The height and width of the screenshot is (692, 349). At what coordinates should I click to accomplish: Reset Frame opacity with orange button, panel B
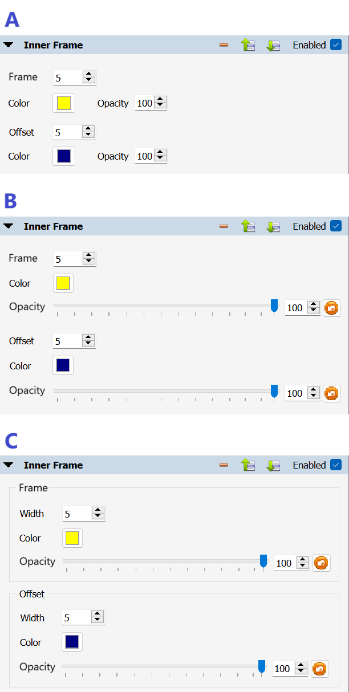click(331, 308)
